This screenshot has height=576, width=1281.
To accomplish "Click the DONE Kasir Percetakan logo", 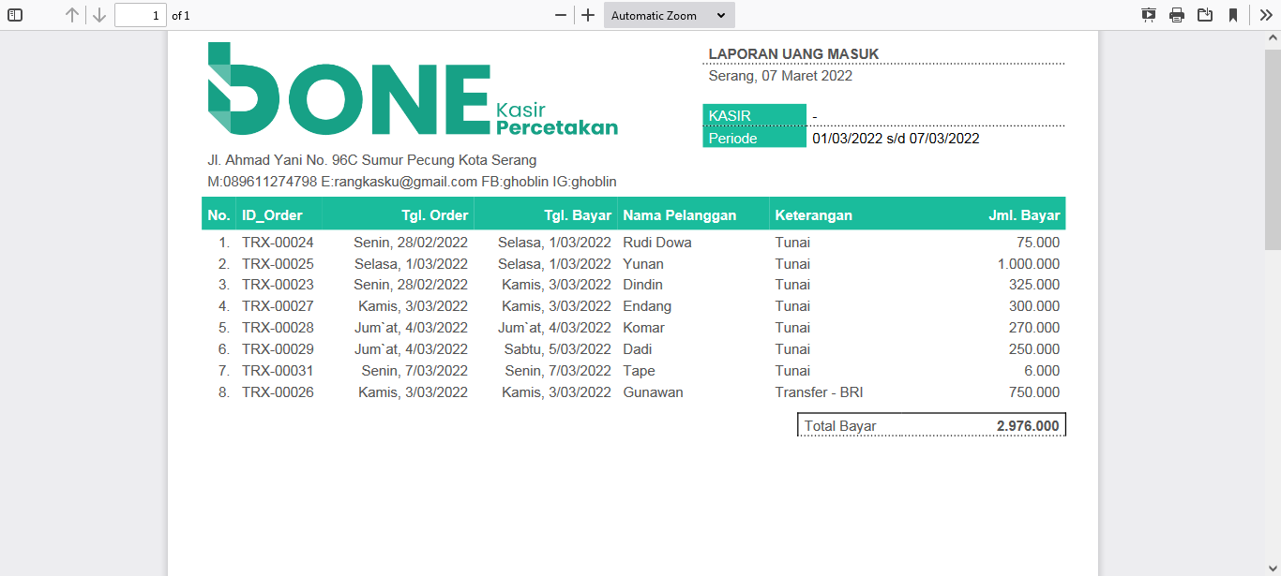I will (413, 89).
